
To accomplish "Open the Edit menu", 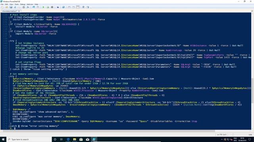I will click(6, 4).
